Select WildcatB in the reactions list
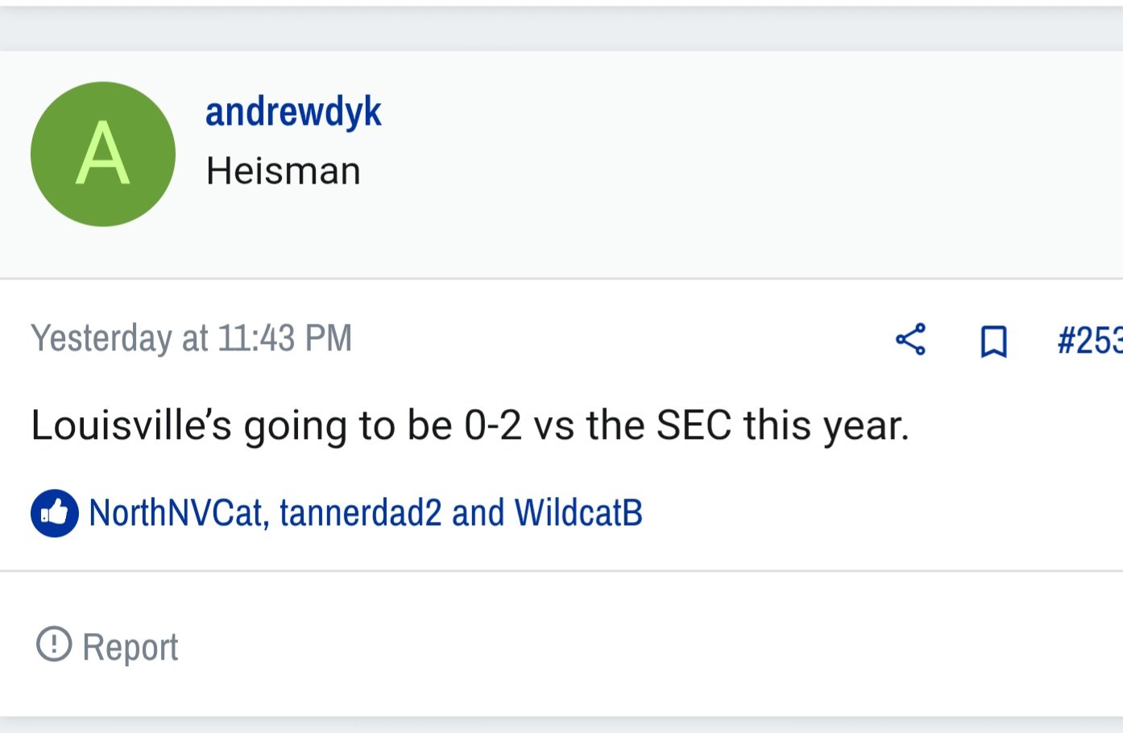This screenshot has height=733, width=1123. click(578, 513)
